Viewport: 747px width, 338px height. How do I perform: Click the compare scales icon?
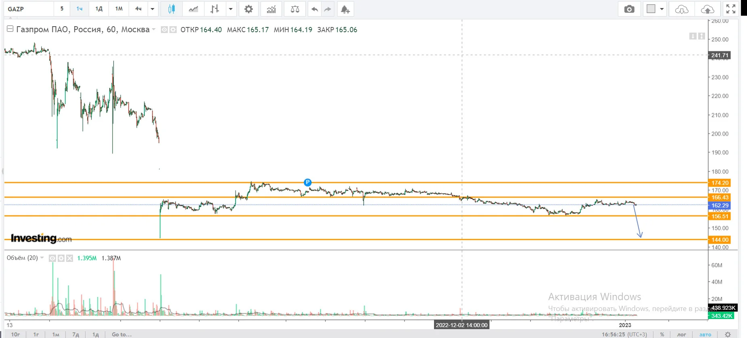295,9
